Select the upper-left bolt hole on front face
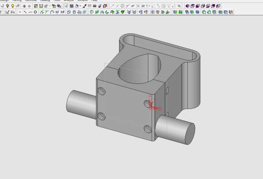 click(x=102, y=91)
